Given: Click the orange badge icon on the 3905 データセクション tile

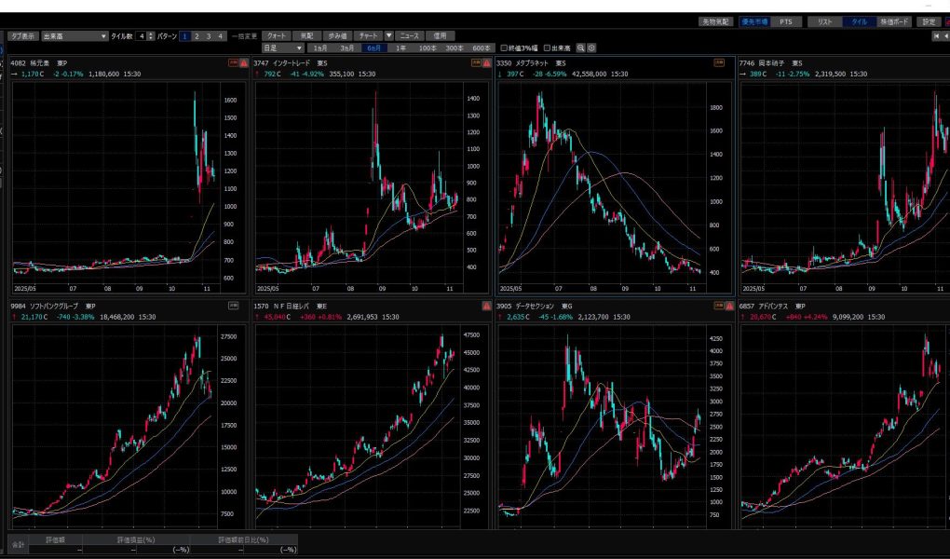Looking at the screenshot, I should coord(719,306).
